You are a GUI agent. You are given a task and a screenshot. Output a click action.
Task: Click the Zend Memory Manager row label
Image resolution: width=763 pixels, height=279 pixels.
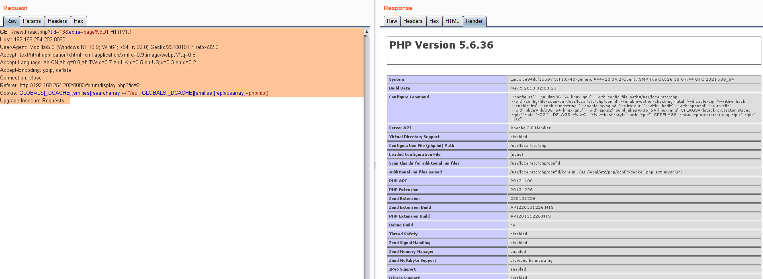point(411,252)
